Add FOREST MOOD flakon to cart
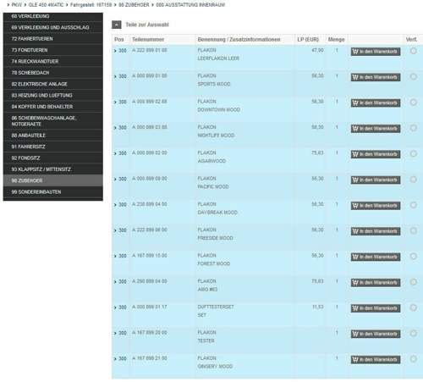The image size is (423, 382). click(376, 257)
